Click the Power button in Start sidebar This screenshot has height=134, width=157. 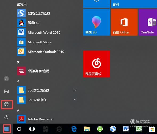coord(6,117)
